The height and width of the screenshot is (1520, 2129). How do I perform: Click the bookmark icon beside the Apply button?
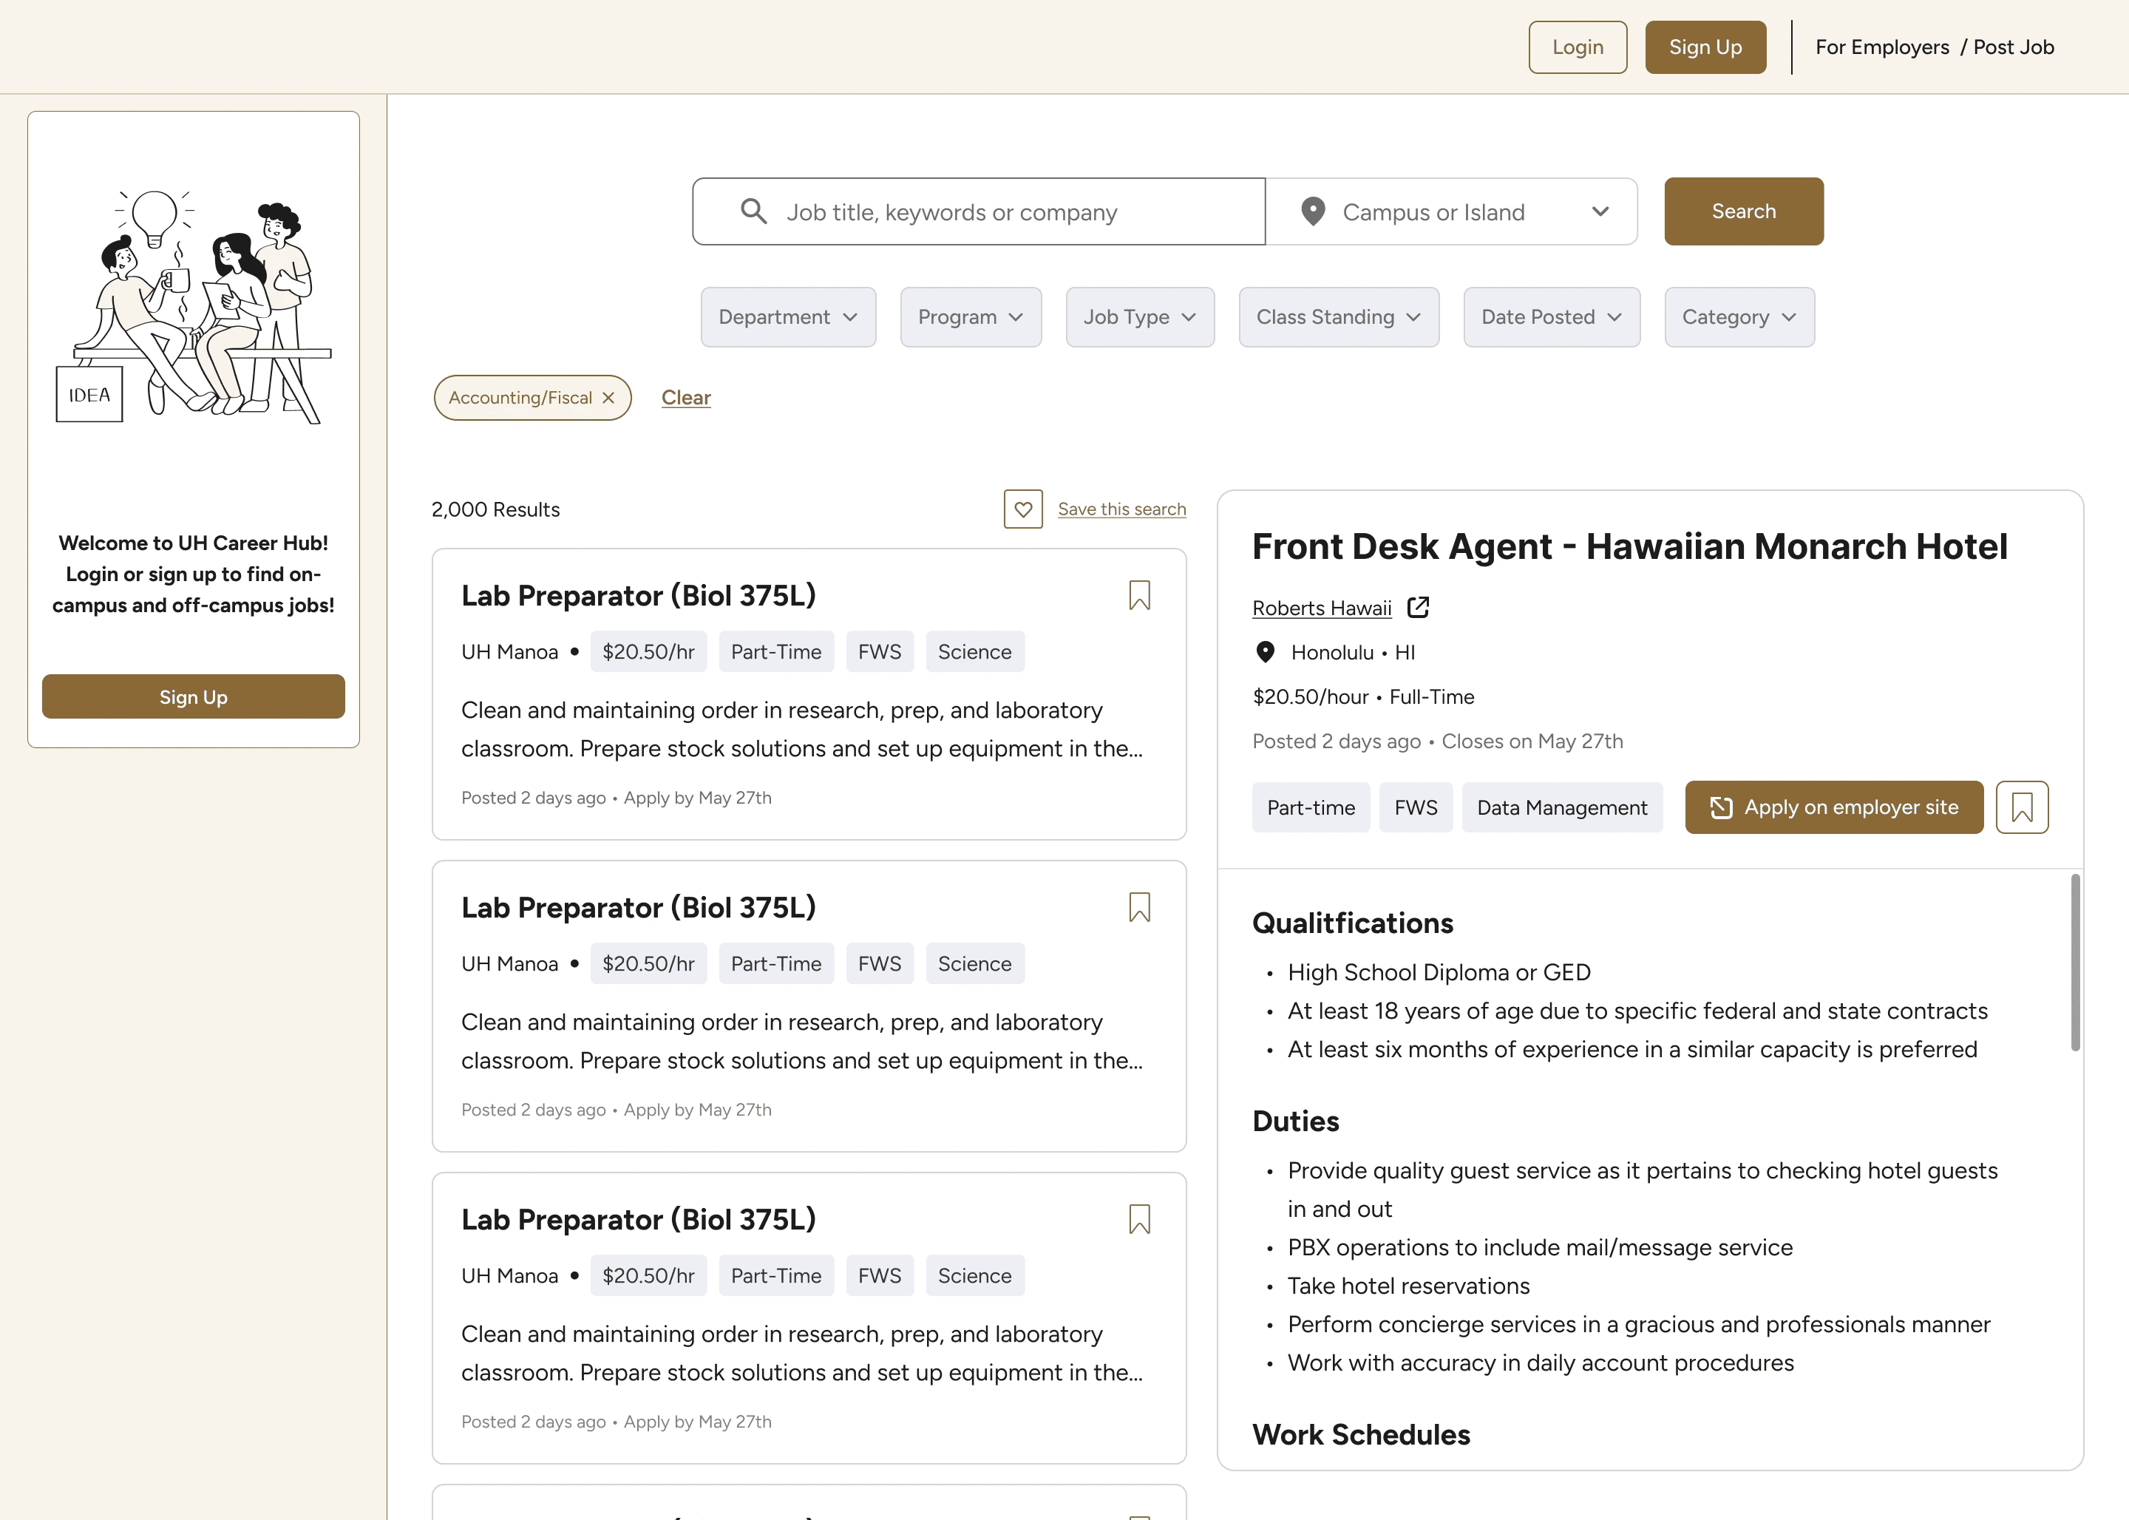(x=2021, y=807)
